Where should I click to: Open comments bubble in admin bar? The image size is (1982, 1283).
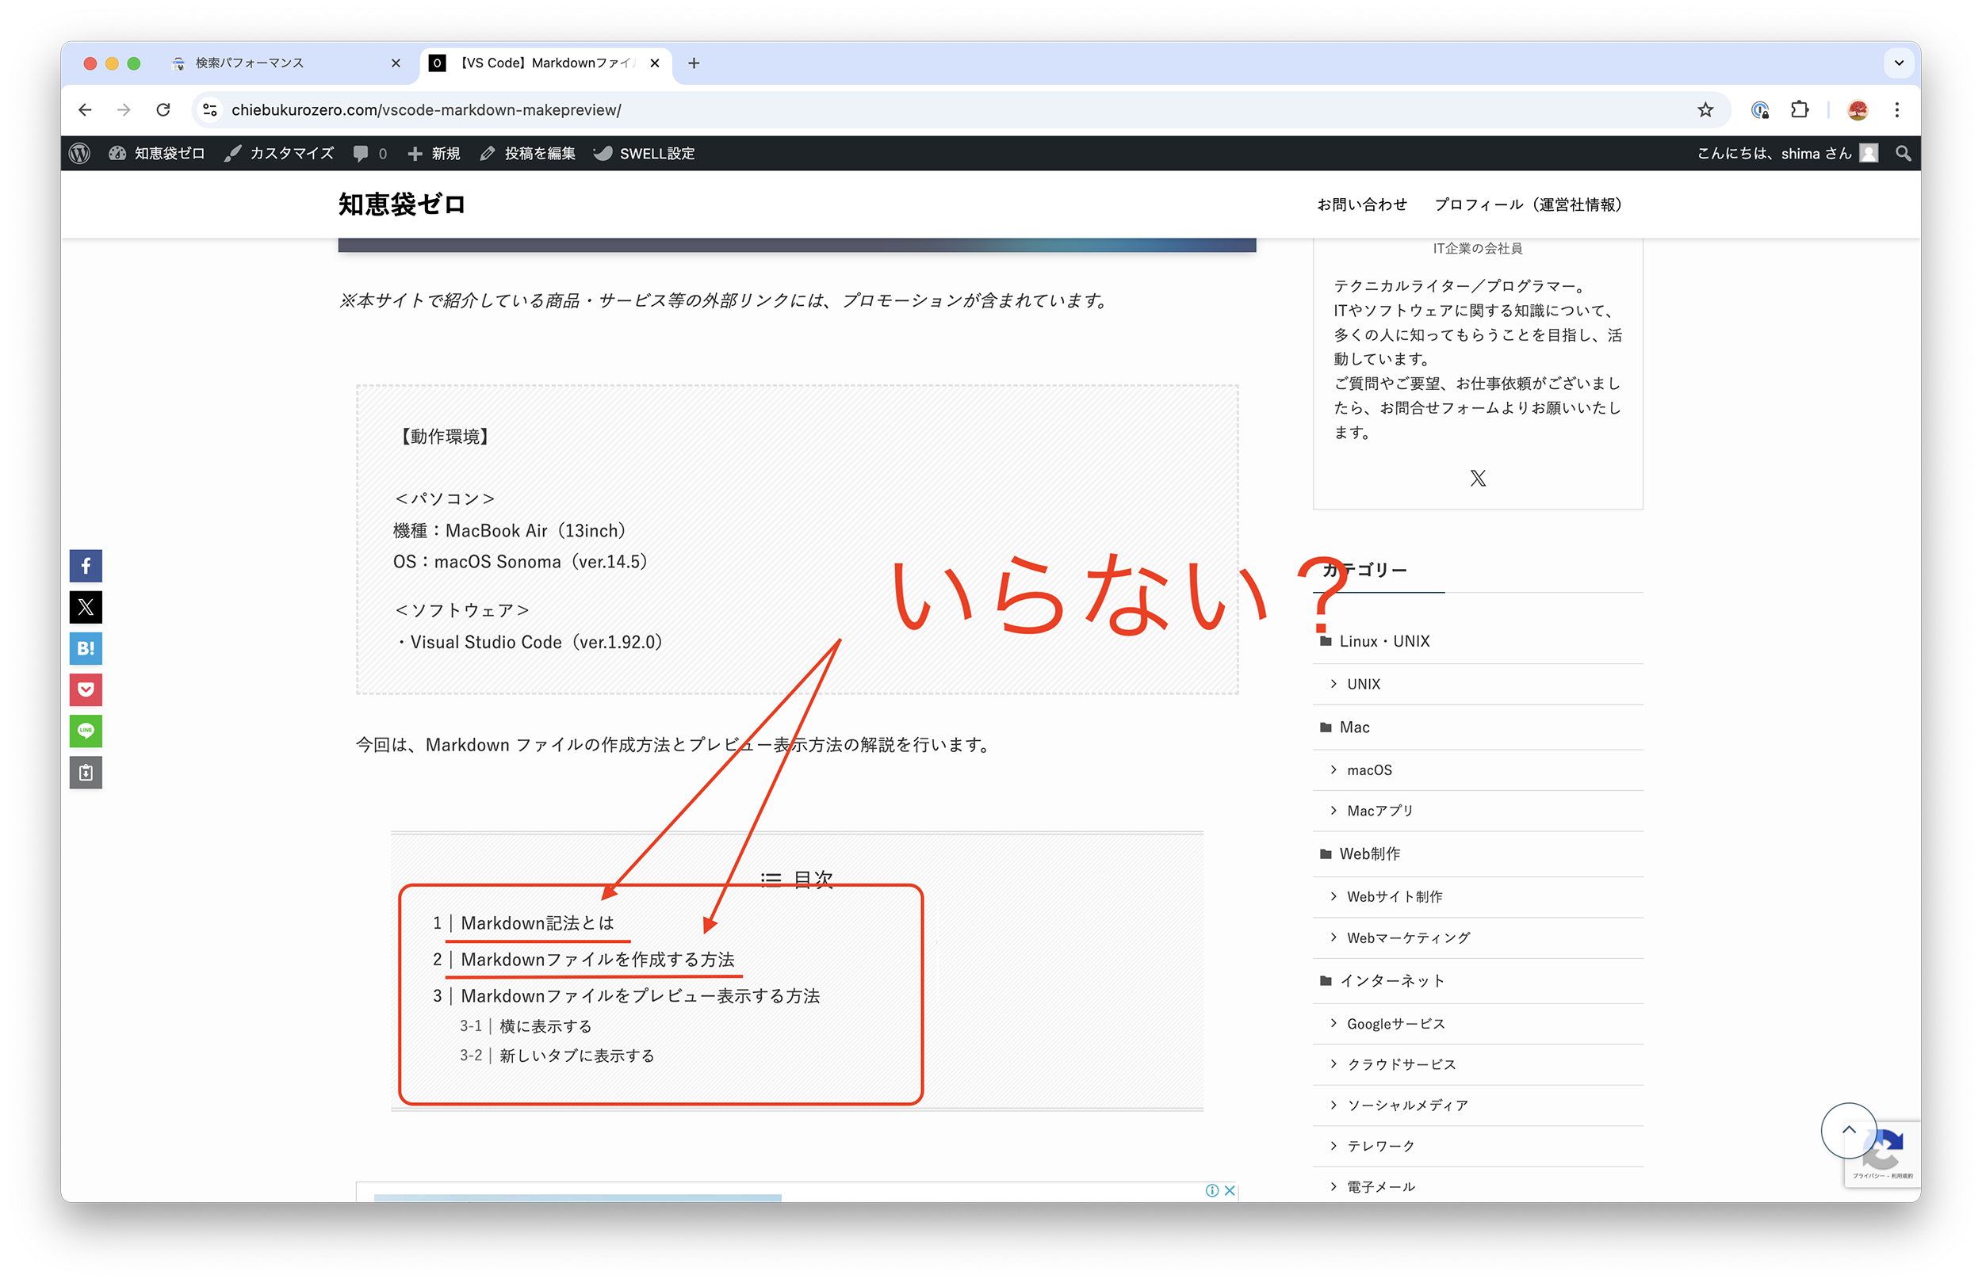(369, 153)
